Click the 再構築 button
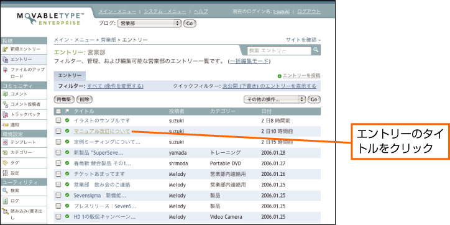This screenshot has width=450, height=225. tap(64, 99)
